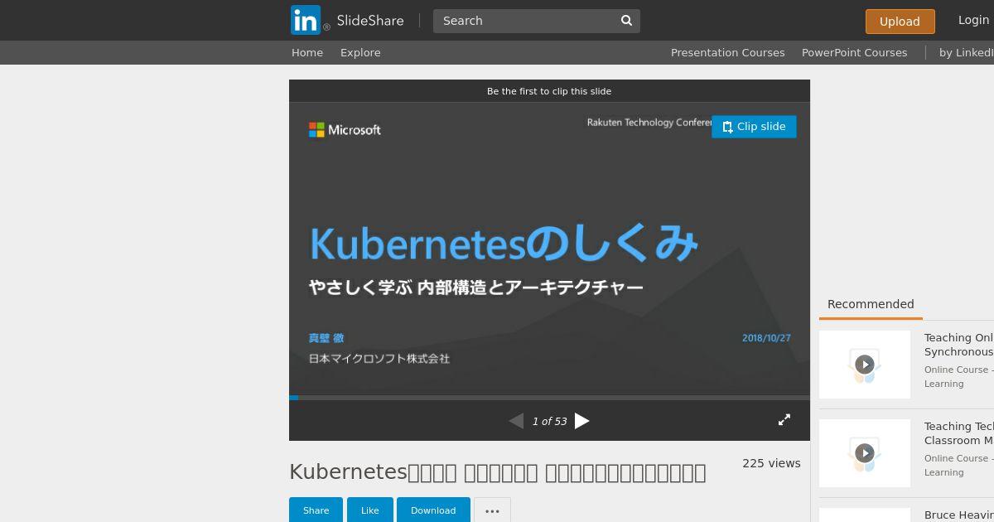Open PowerPoint Courses link
Viewport: 994px width, 522px height.
pos(854,52)
